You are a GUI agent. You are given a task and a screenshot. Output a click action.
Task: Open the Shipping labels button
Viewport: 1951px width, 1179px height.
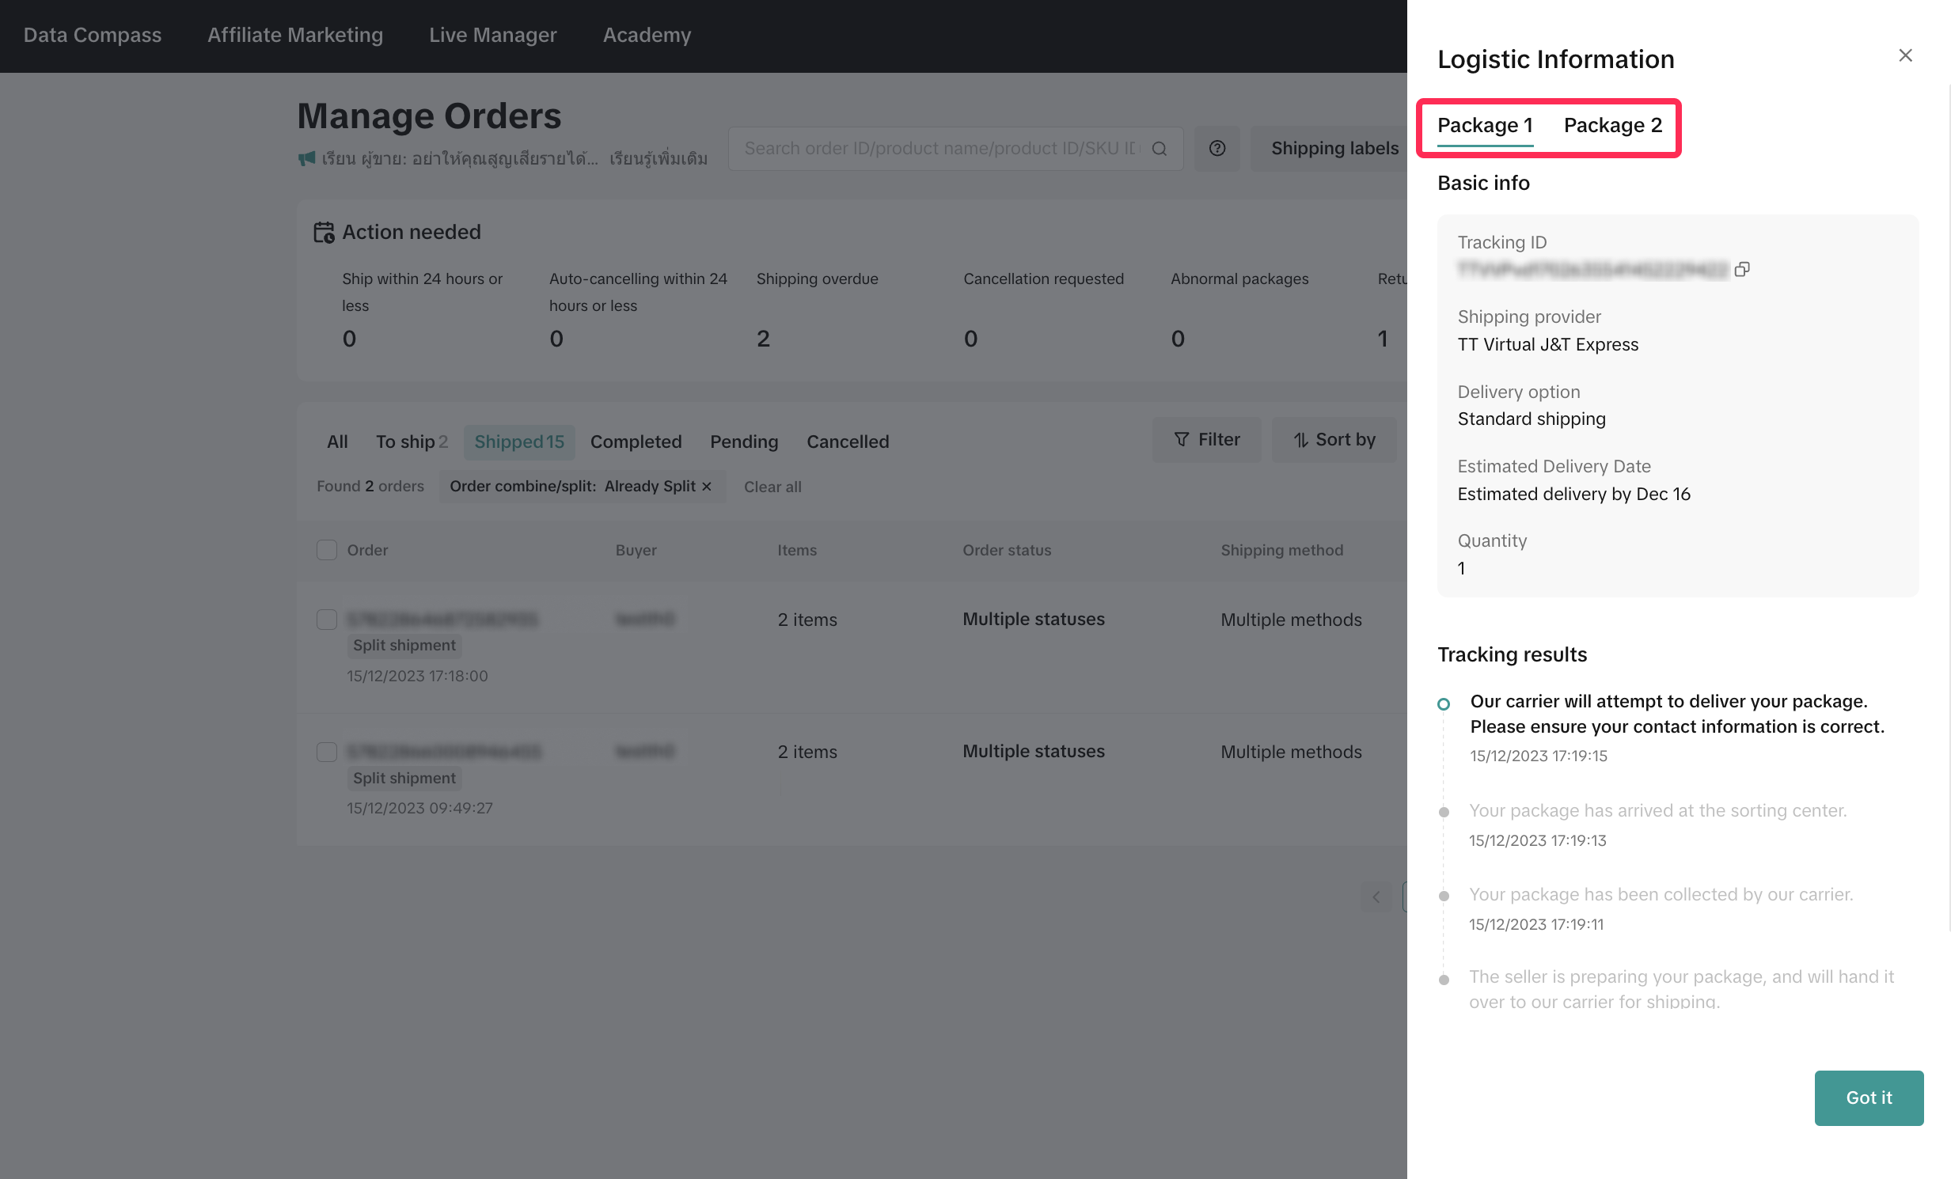(x=1334, y=149)
